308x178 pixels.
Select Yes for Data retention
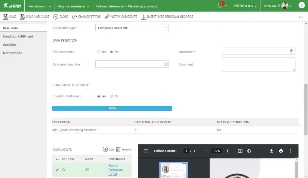point(99,52)
